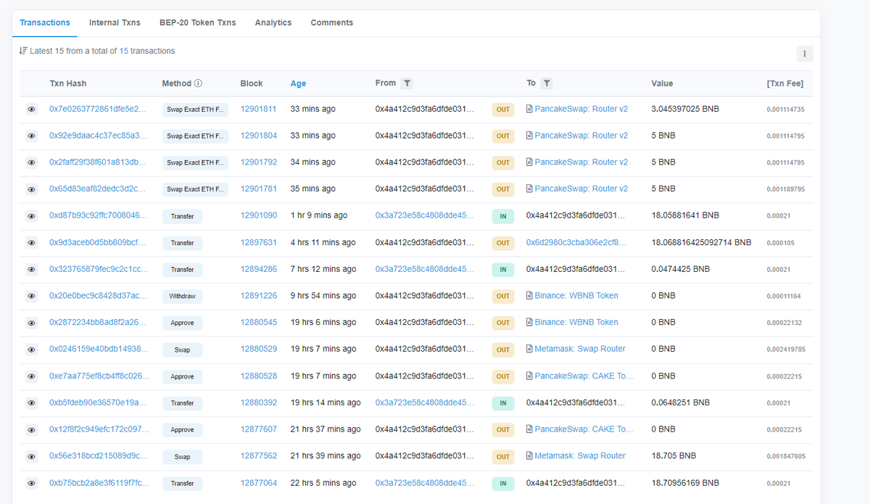Open Binance: WBNB Token link, block 12880545
Screen dimensions: 870x504
click(576, 322)
